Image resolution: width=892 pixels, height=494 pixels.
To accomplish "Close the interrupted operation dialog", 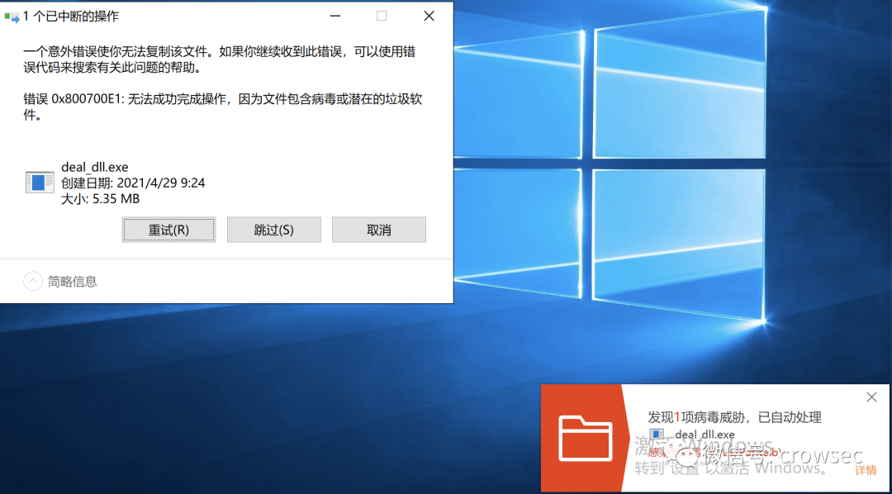I will 429,17.
